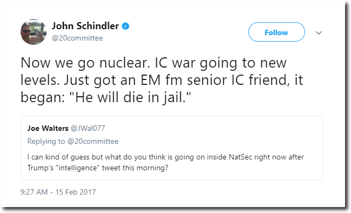Screen dimensions: 351x213
Task: Open John Schindler's profile picture
Action: click(x=34, y=32)
